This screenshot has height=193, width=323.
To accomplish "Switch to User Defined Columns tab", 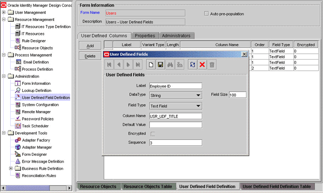I will click(104, 36).
